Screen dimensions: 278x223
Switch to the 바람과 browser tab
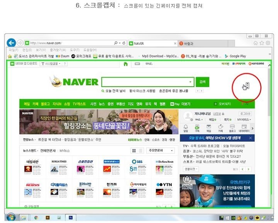(x=203, y=43)
